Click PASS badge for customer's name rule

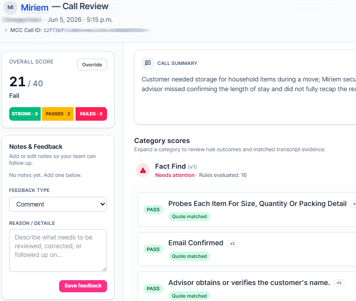click(x=153, y=289)
